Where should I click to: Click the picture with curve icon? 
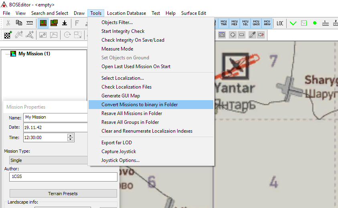pos(54,35)
